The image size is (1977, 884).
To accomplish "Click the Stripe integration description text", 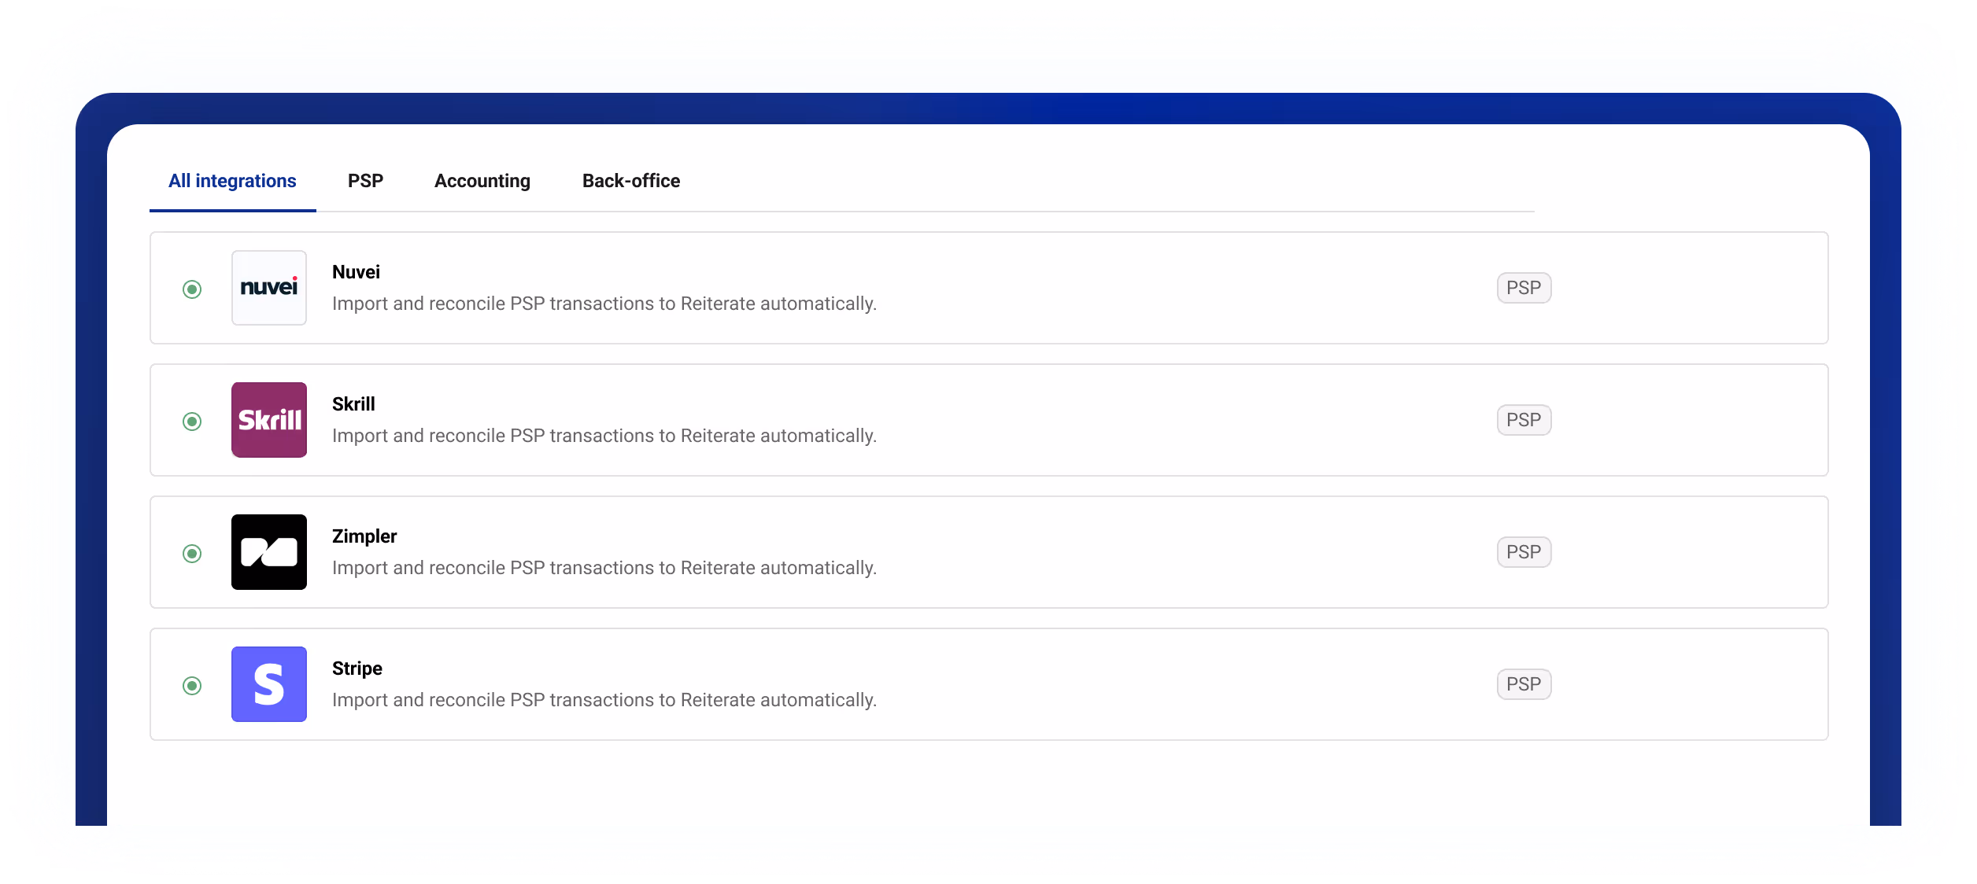I will (604, 699).
